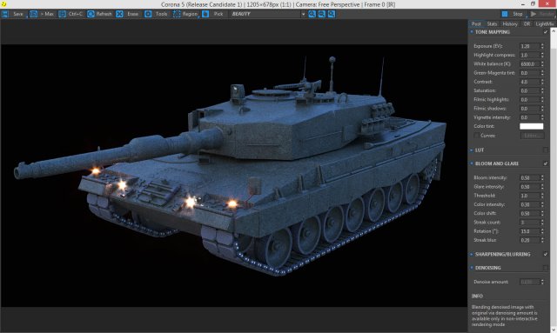Click the Save button label
The width and height of the screenshot is (557, 333).
pos(18,14)
